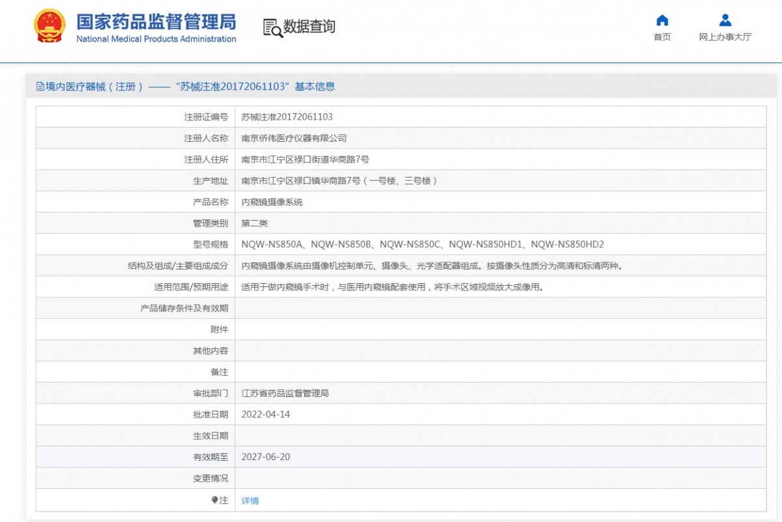Go to 首页 via the house icon
782x522 pixels.
point(662,20)
